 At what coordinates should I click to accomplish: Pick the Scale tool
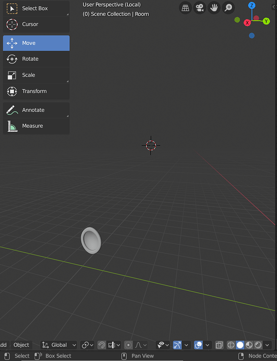click(x=36, y=75)
